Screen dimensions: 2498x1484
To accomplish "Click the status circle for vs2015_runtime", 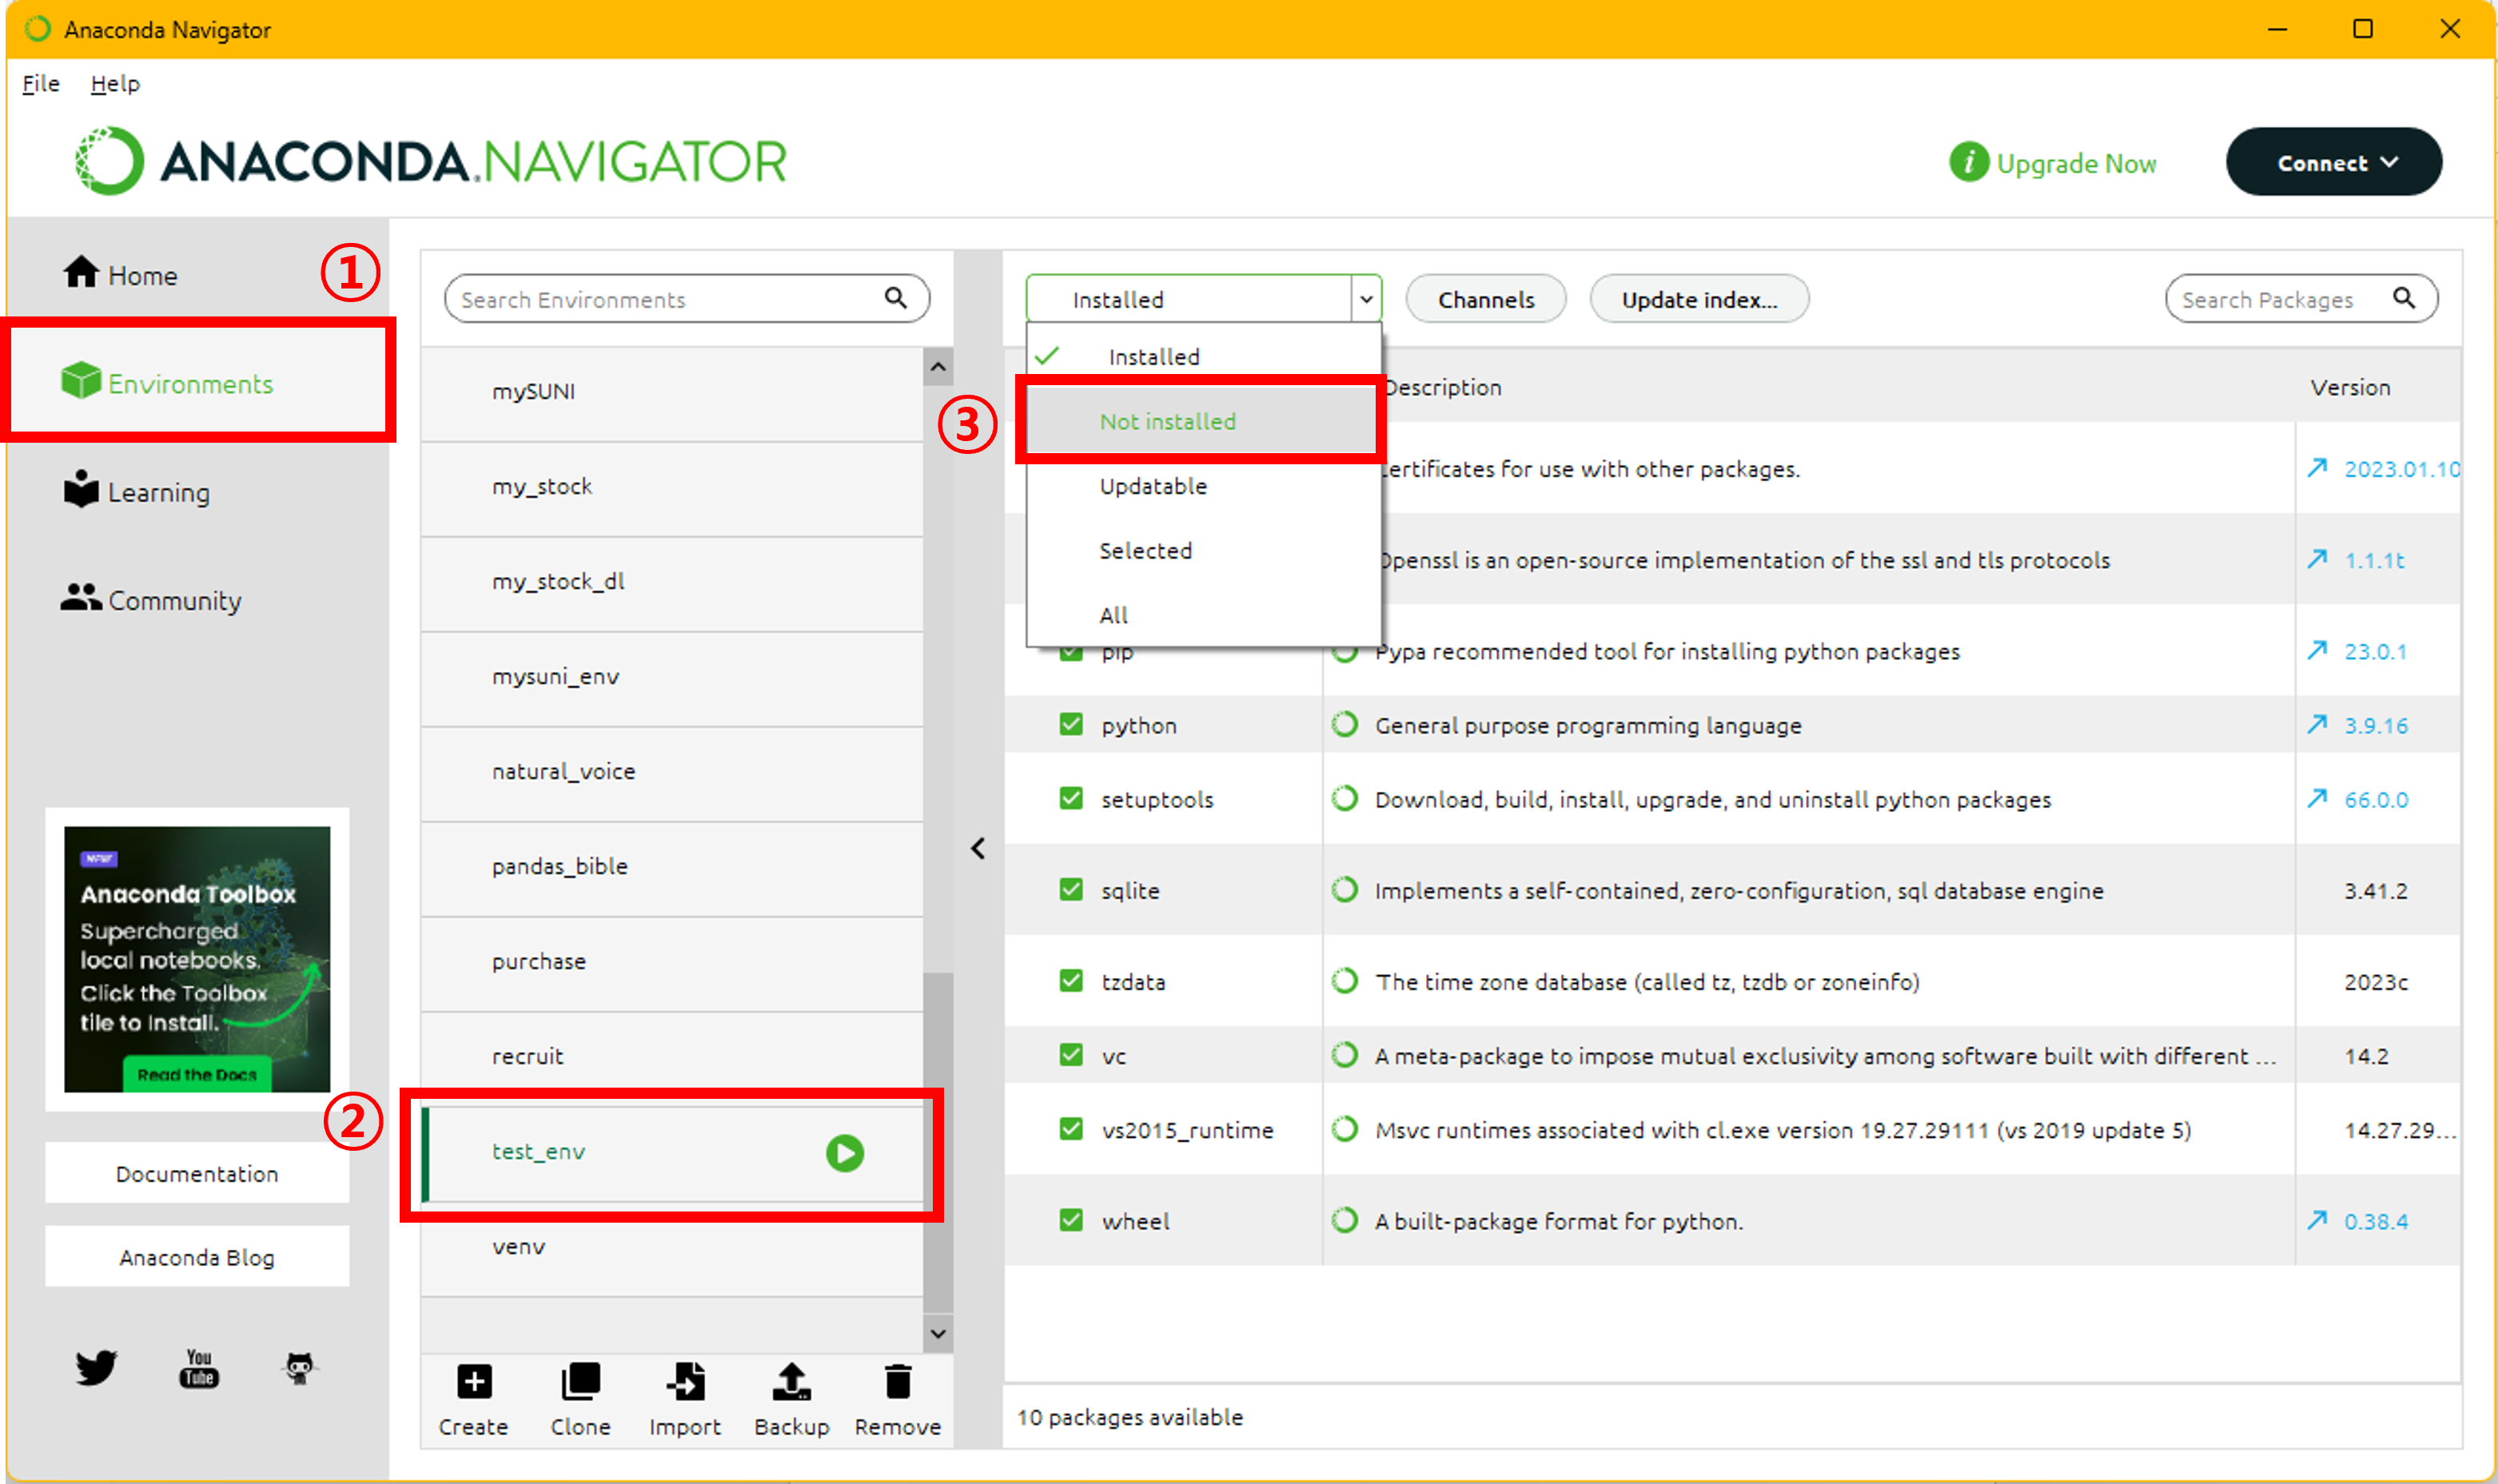I will [x=1345, y=1129].
